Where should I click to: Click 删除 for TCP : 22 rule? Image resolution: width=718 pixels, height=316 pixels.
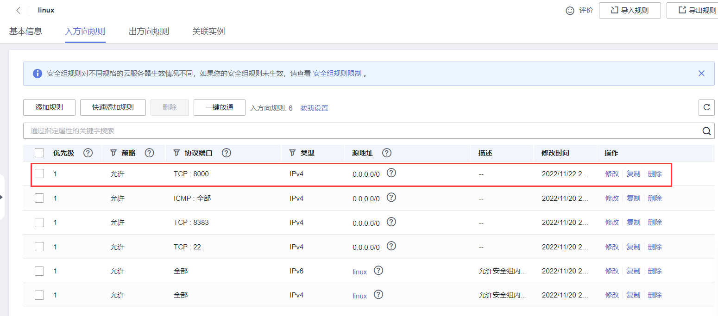coord(655,247)
